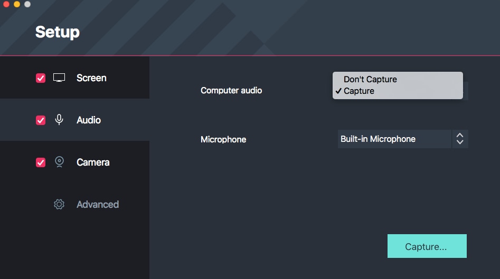Select the checked "Capture" menu option
500x279 pixels.
359,91
